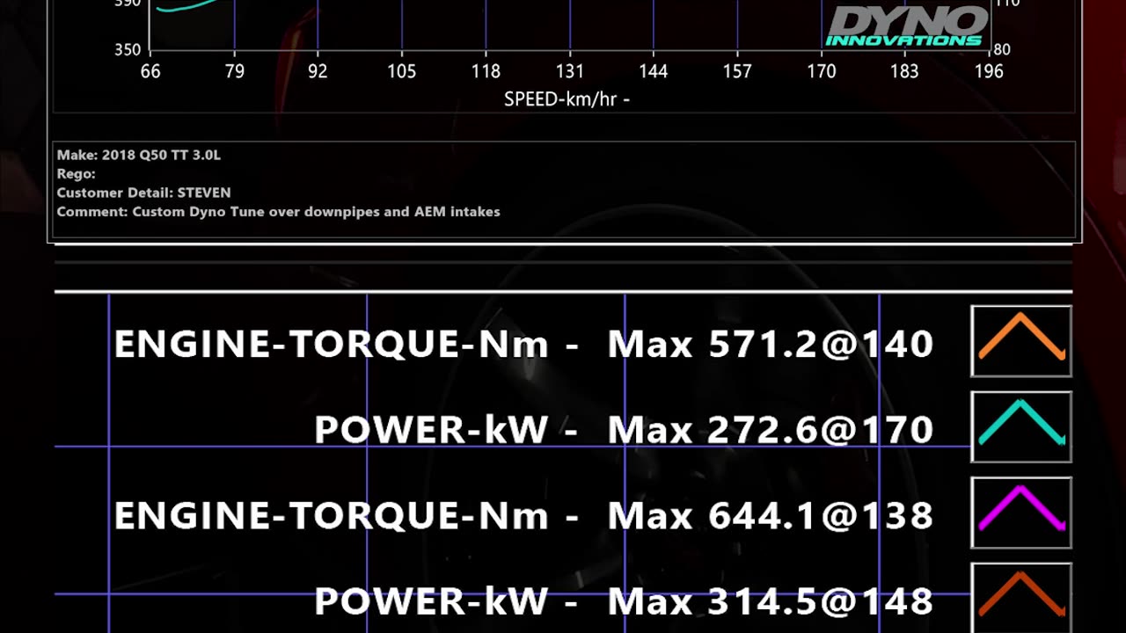Click the 105 speed axis tick label
Viewport: 1126px width, 633px height.
[402, 71]
